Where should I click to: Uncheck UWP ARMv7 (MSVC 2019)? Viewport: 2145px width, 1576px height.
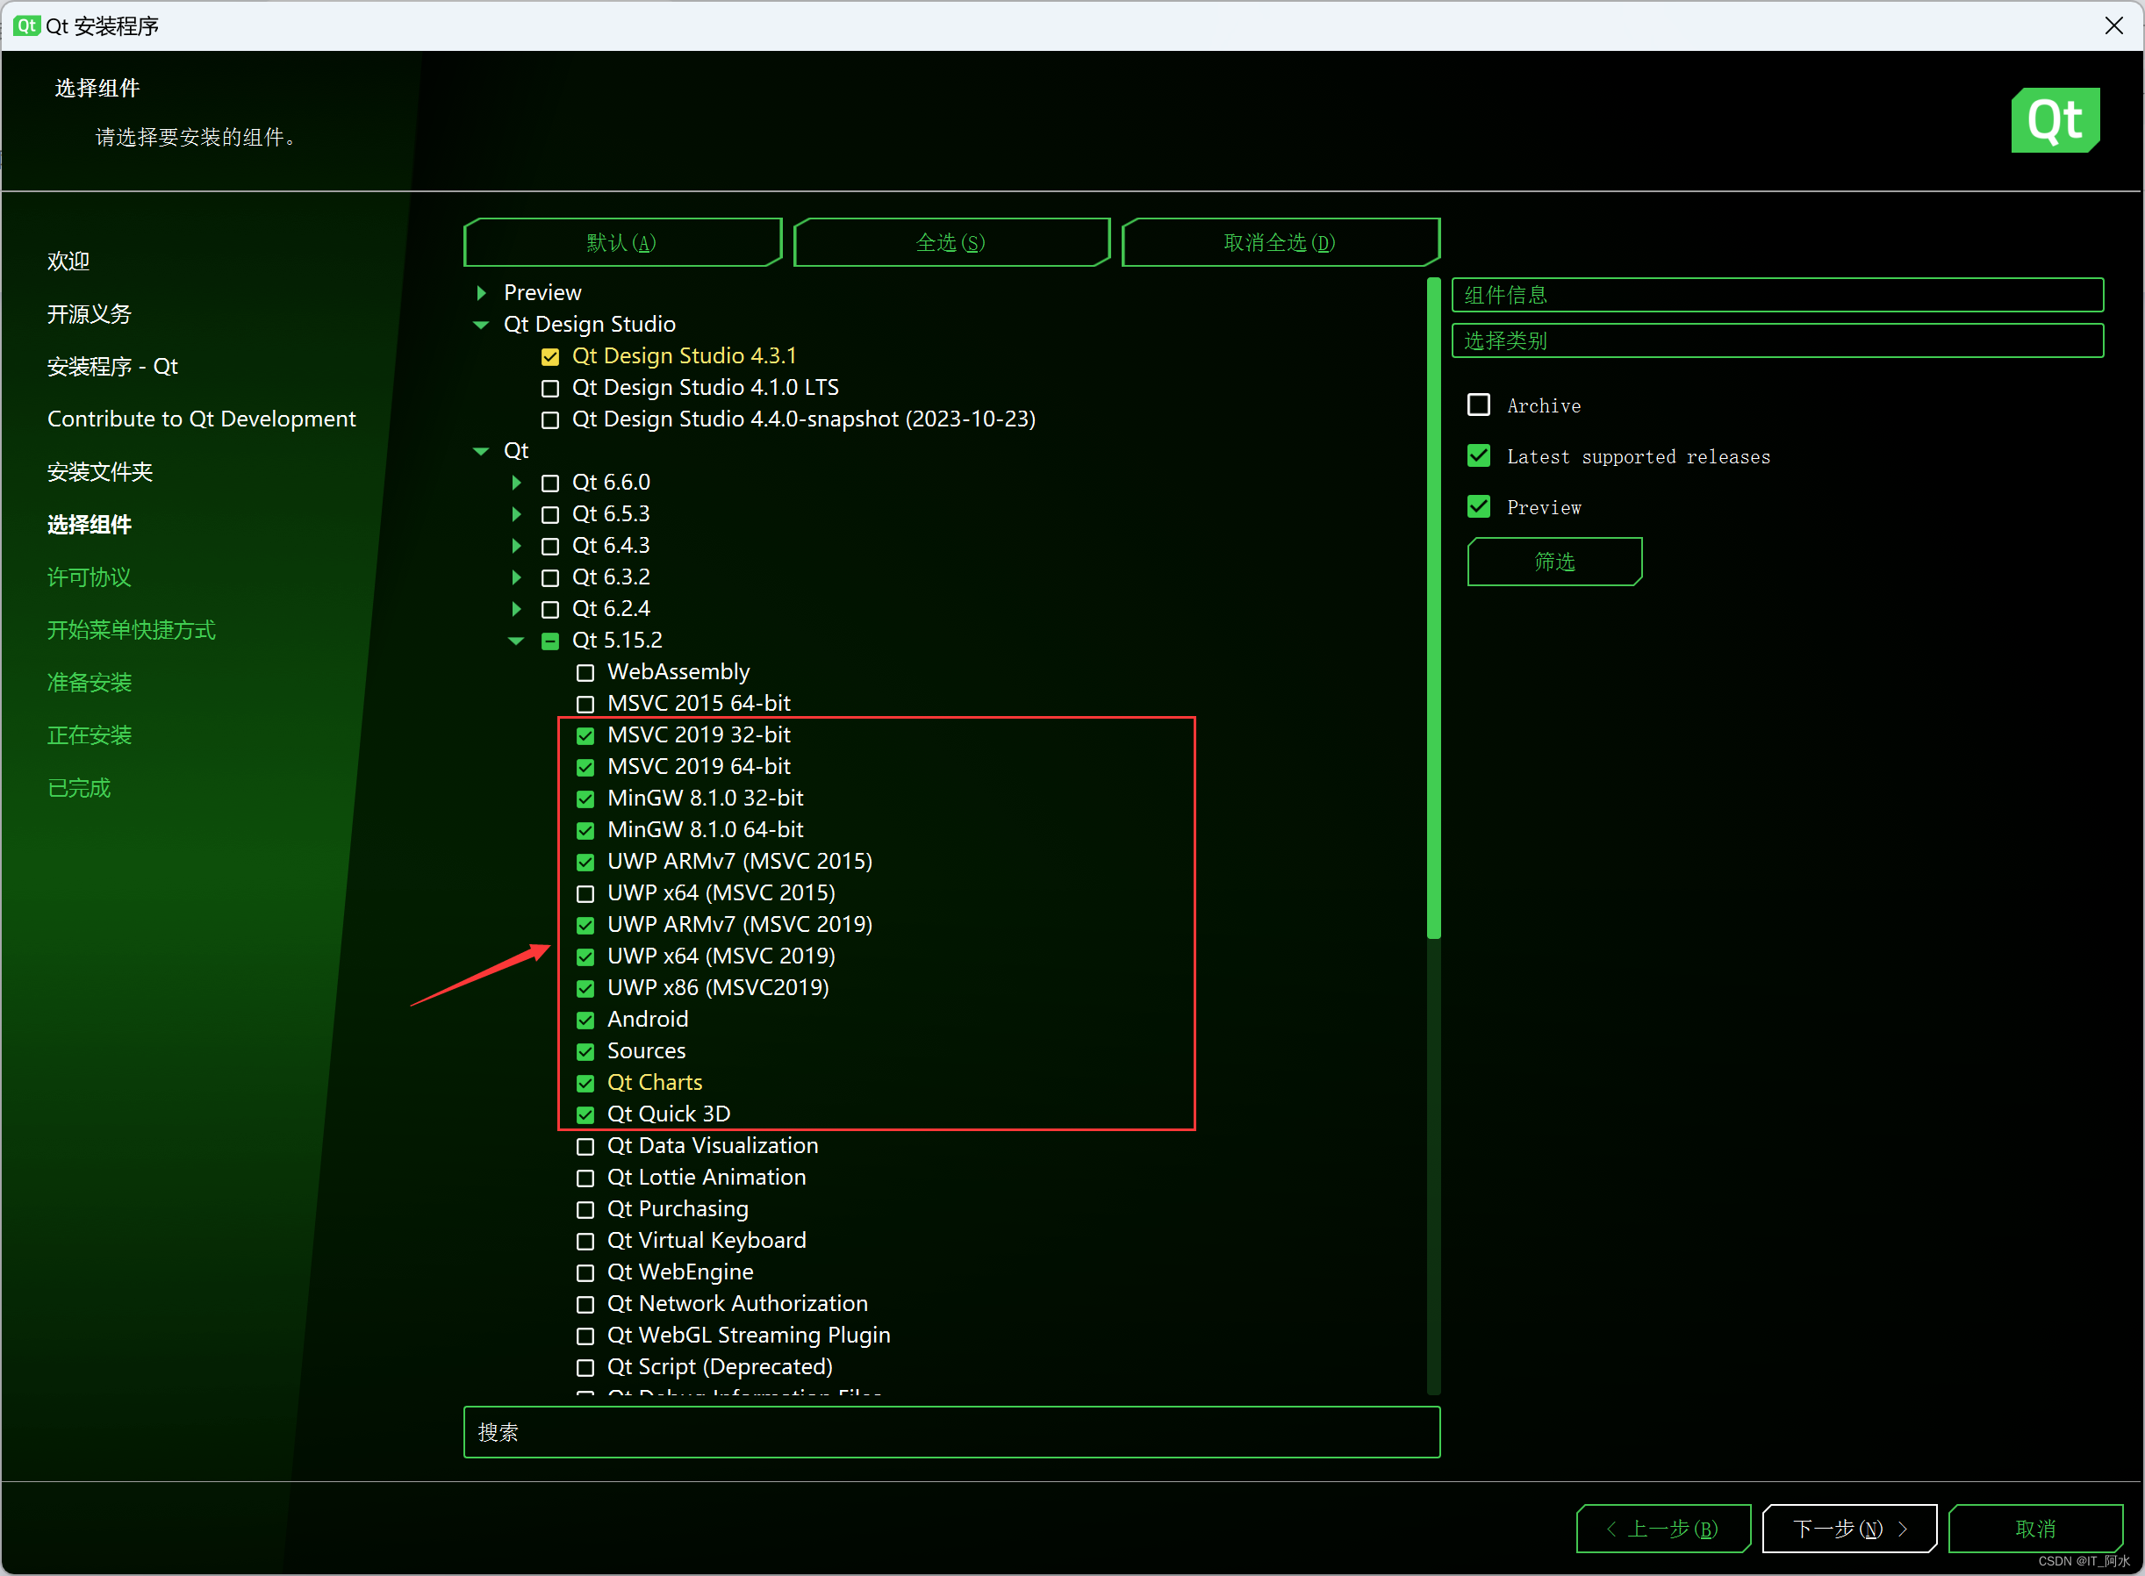(585, 926)
